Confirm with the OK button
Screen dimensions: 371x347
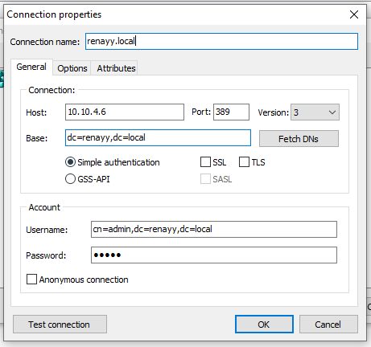coord(264,325)
